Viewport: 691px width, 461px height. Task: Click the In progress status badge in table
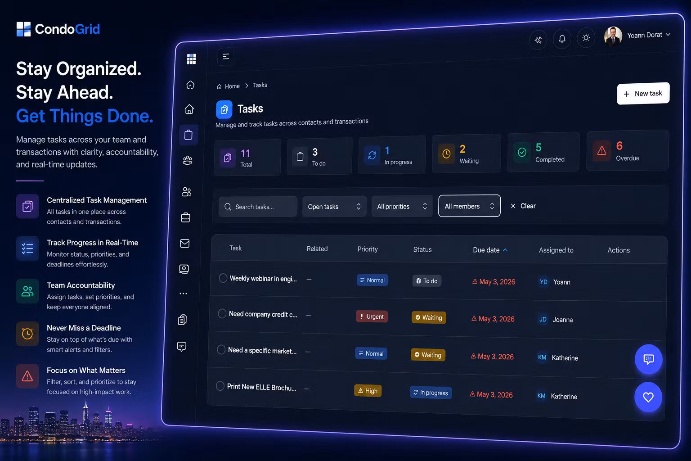click(431, 393)
